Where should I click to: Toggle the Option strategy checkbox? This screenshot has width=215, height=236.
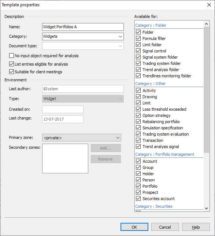coord(138,115)
